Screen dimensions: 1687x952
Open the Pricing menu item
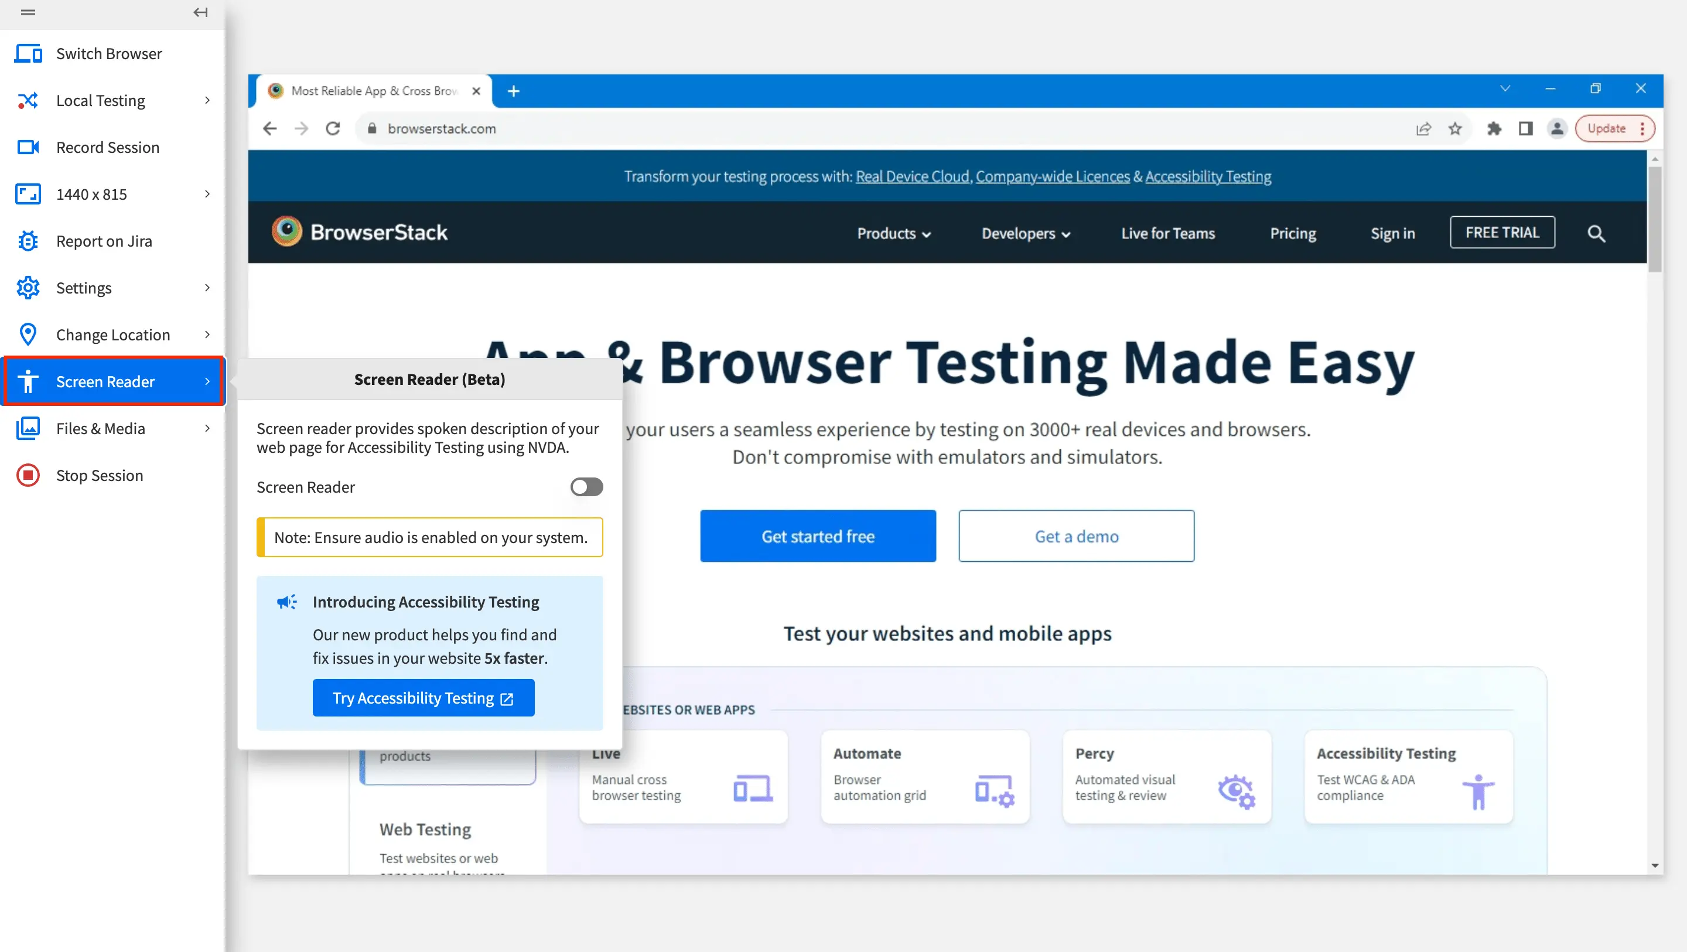tap(1292, 234)
